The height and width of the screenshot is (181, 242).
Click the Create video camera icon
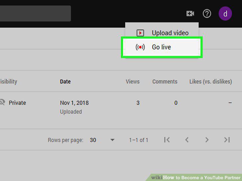pos(190,14)
